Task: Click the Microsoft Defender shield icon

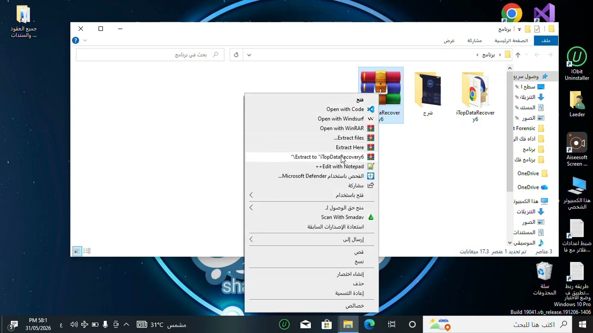Action: click(371, 176)
